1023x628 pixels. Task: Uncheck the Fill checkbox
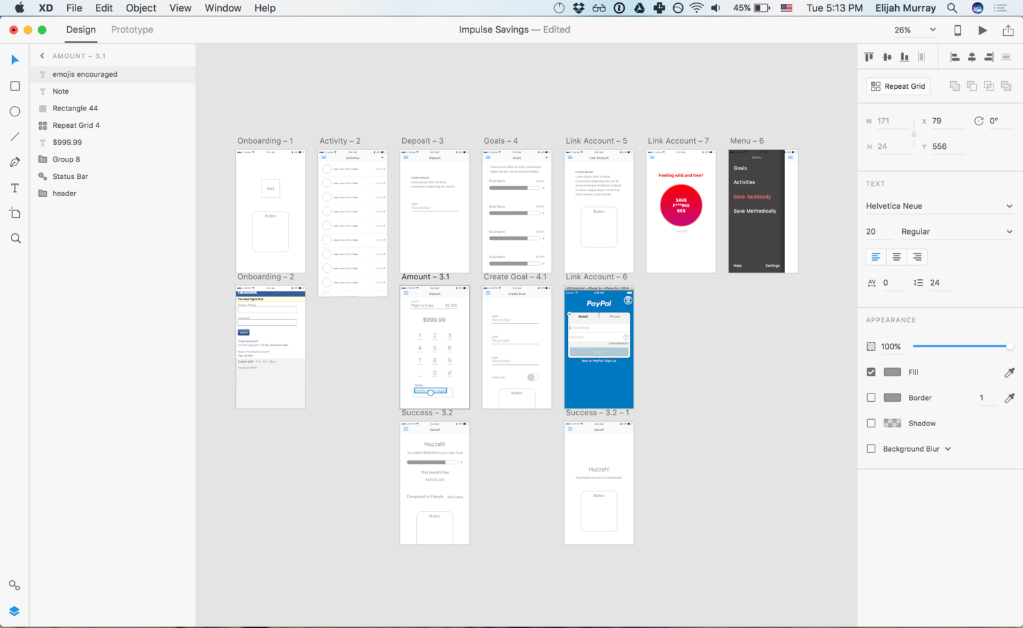point(871,372)
